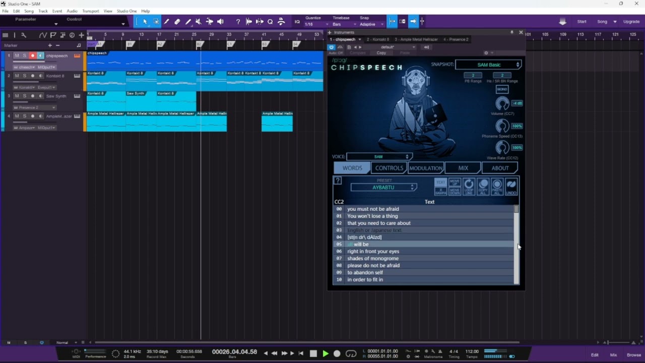Switch to the Kontakt 8 instrument tab

(378, 39)
